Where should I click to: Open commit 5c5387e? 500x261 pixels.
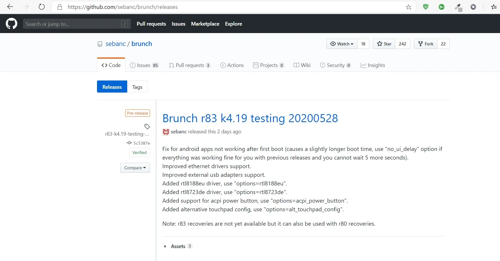tap(142, 143)
